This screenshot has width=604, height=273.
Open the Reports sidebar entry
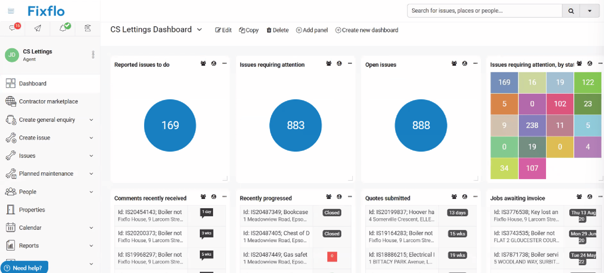29,245
